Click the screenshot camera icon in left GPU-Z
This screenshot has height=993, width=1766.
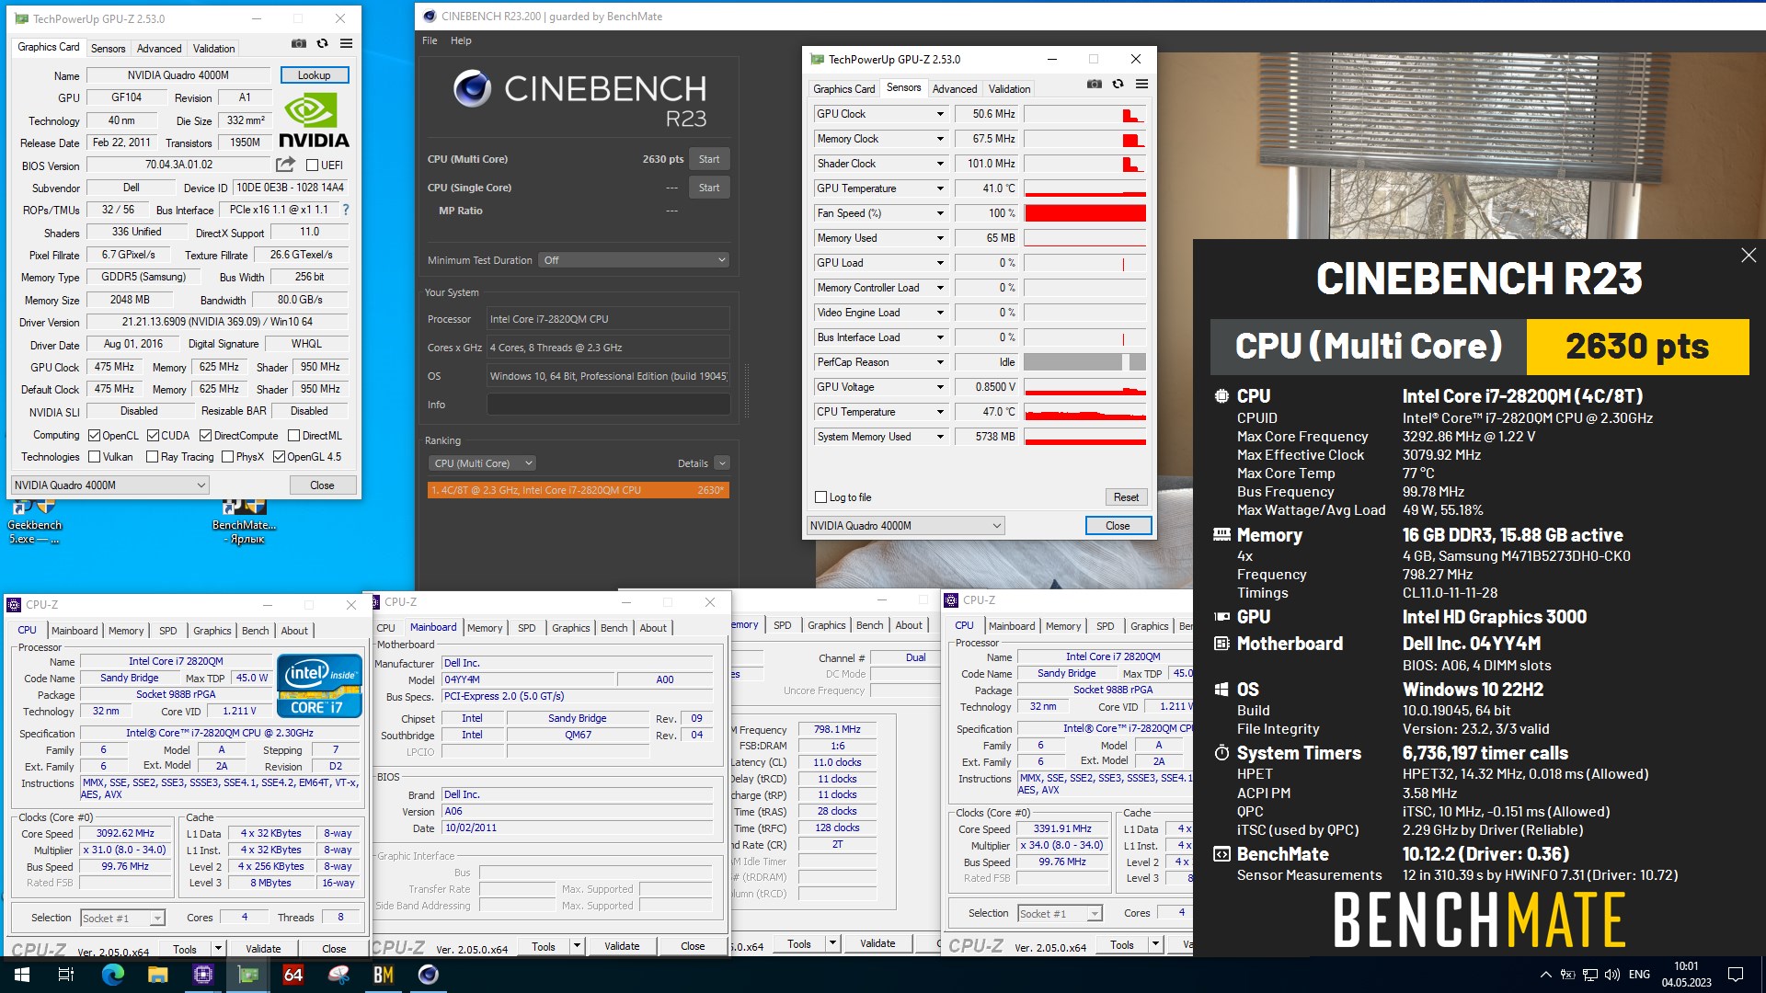point(299,43)
